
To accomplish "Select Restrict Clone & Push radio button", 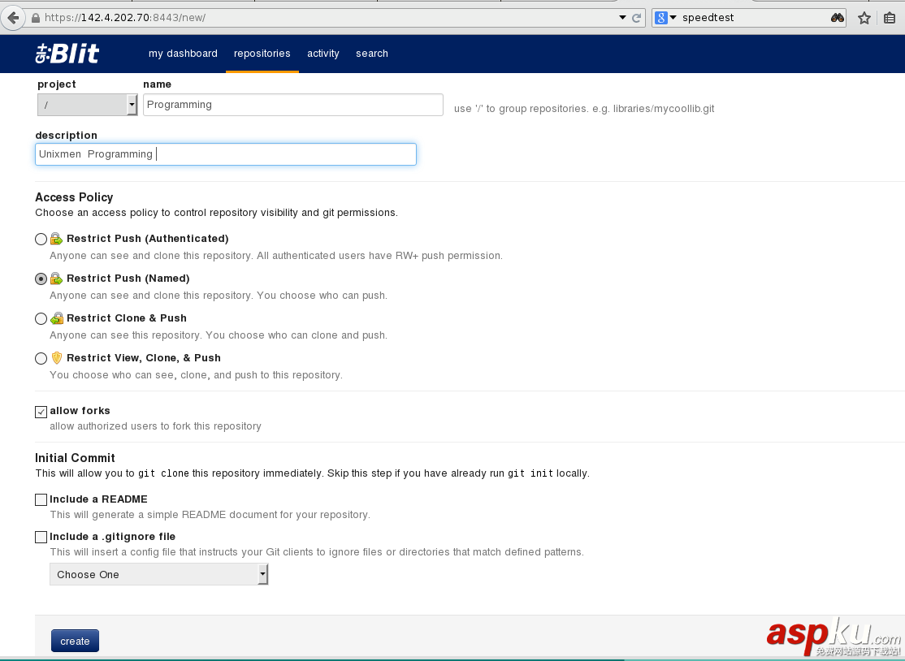I will pyautogui.click(x=41, y=318).
